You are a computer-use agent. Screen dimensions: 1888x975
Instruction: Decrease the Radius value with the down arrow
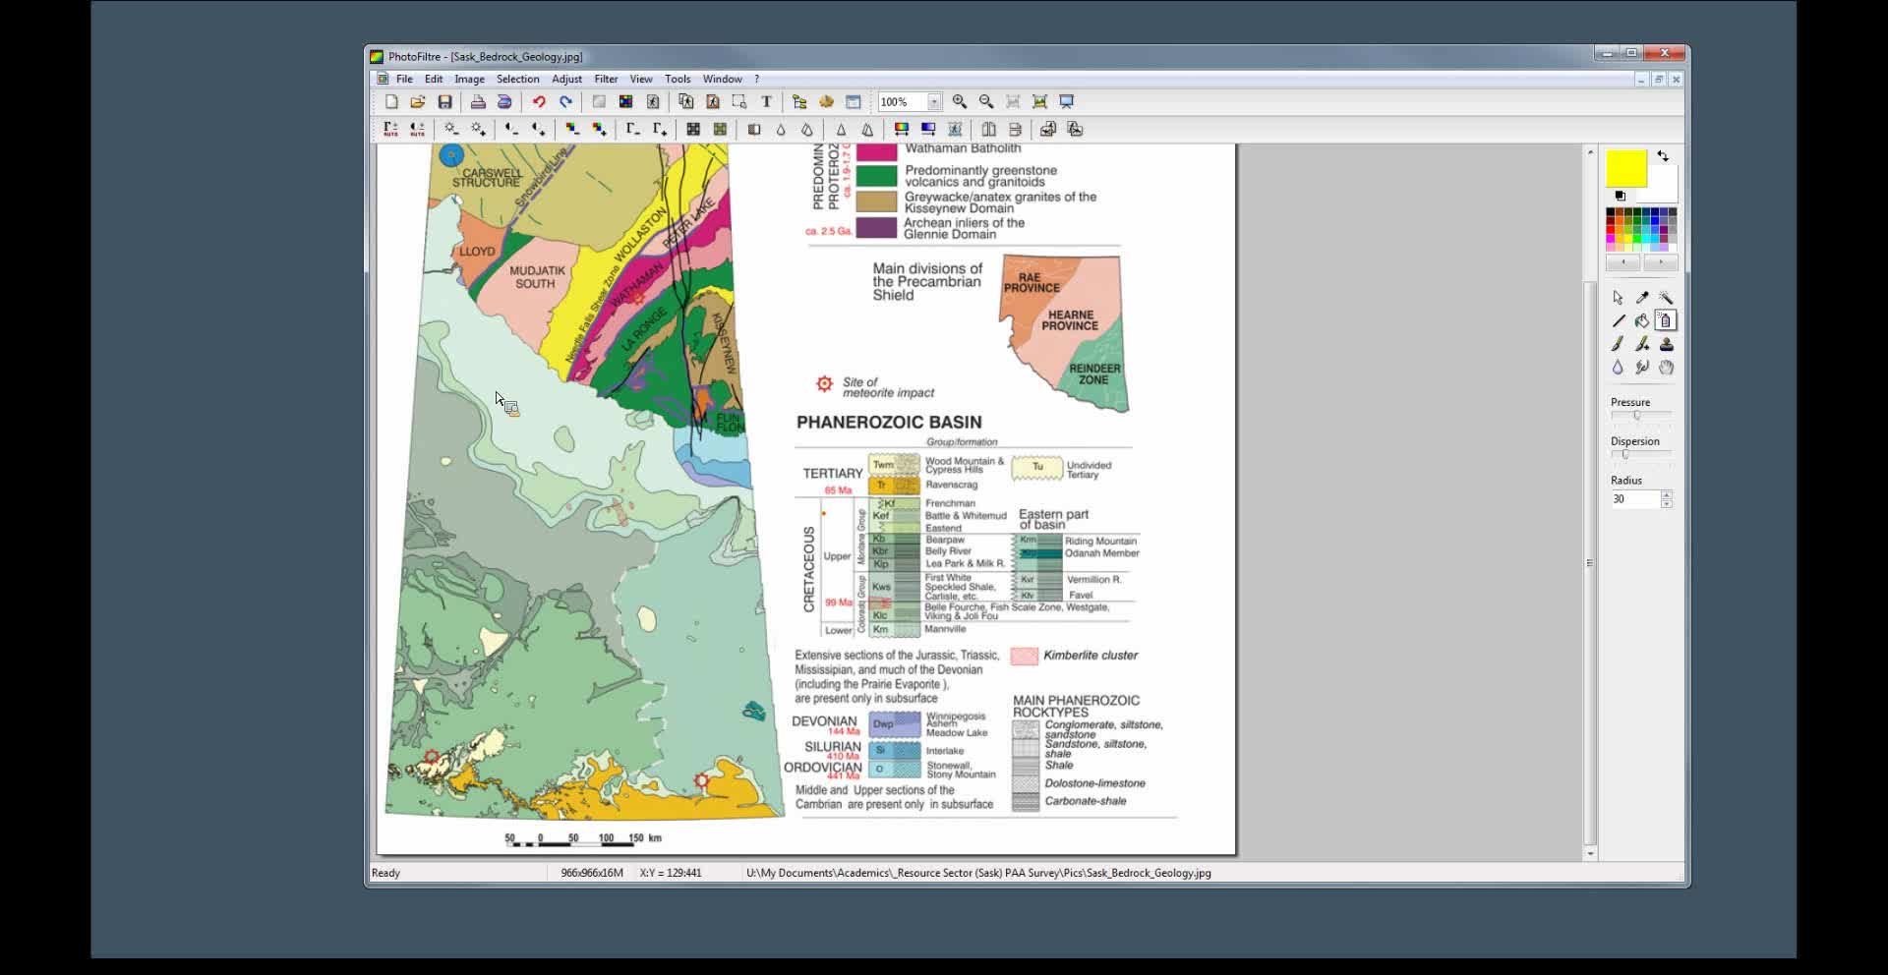[x=1666, y=504]
